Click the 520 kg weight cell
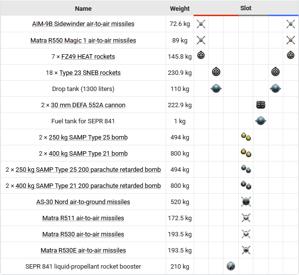This screenshot has width=299, height=275. pyautogui.click(x=180, y=202)
